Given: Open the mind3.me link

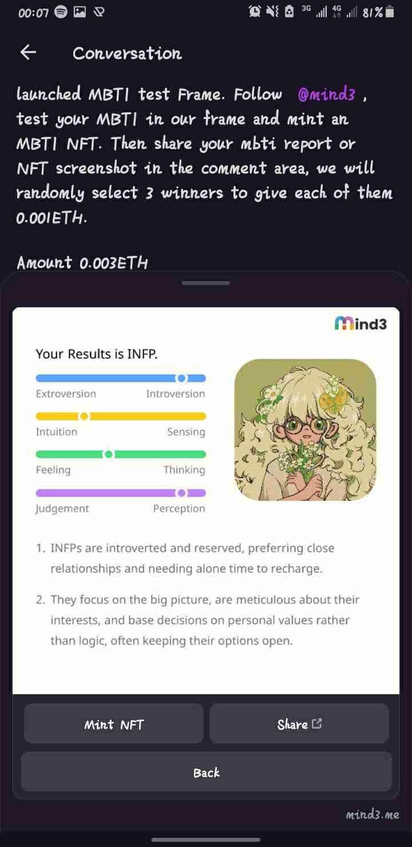Looking at the screenshot, I should (373, 814).
